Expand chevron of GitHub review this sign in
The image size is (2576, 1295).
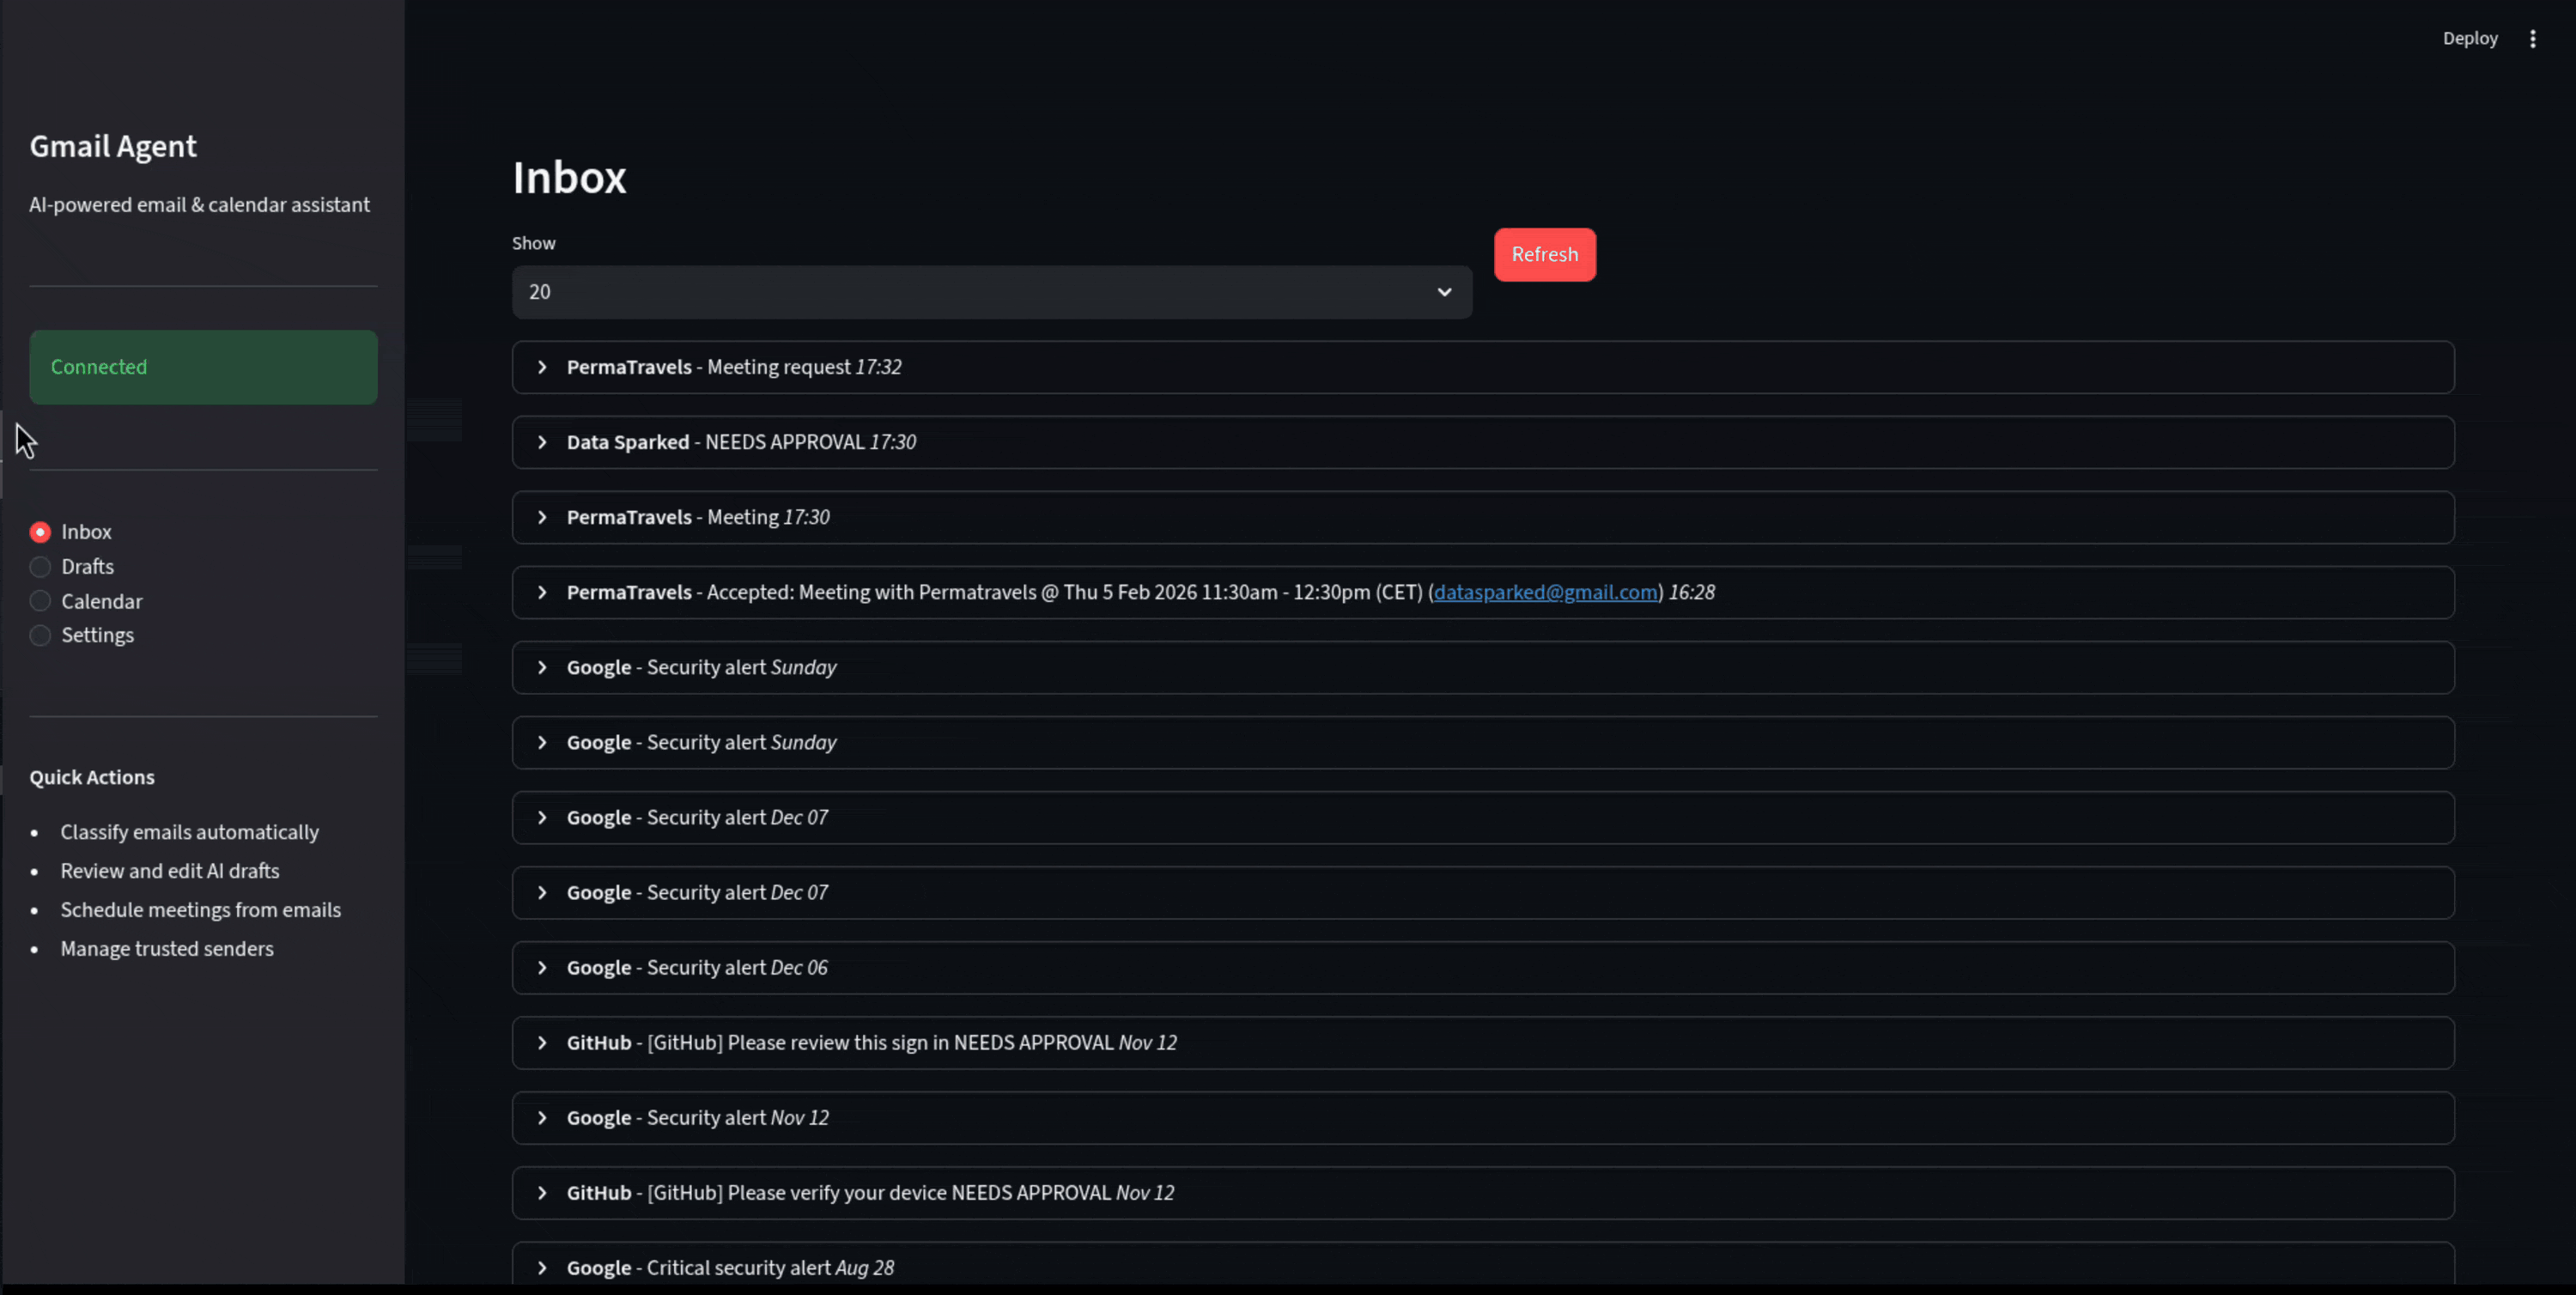click(542, 1042)
